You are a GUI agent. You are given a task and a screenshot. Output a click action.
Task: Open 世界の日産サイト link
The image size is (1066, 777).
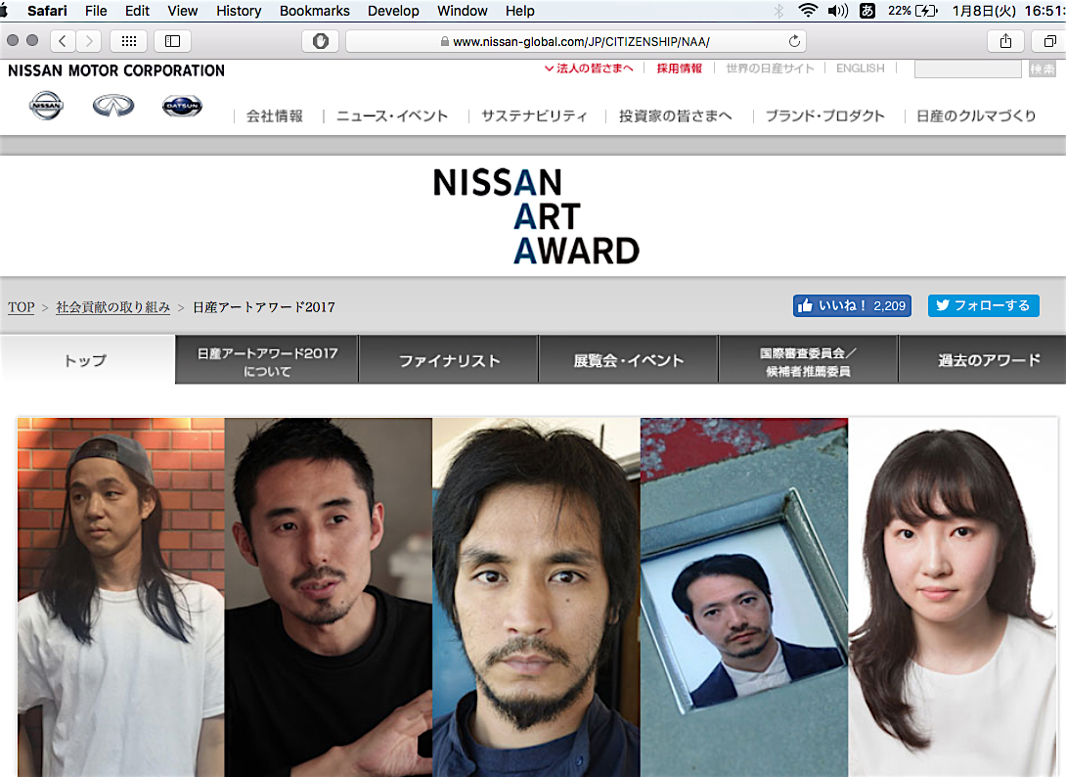770,69
